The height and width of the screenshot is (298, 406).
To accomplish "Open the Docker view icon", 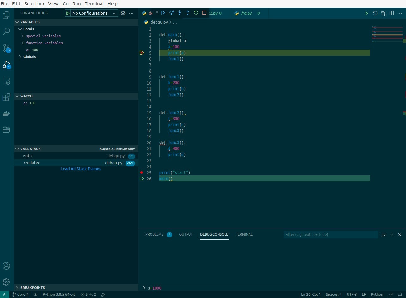I will click(6, 114).
